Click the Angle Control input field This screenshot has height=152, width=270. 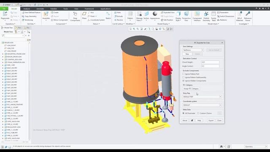pos(210,66)
